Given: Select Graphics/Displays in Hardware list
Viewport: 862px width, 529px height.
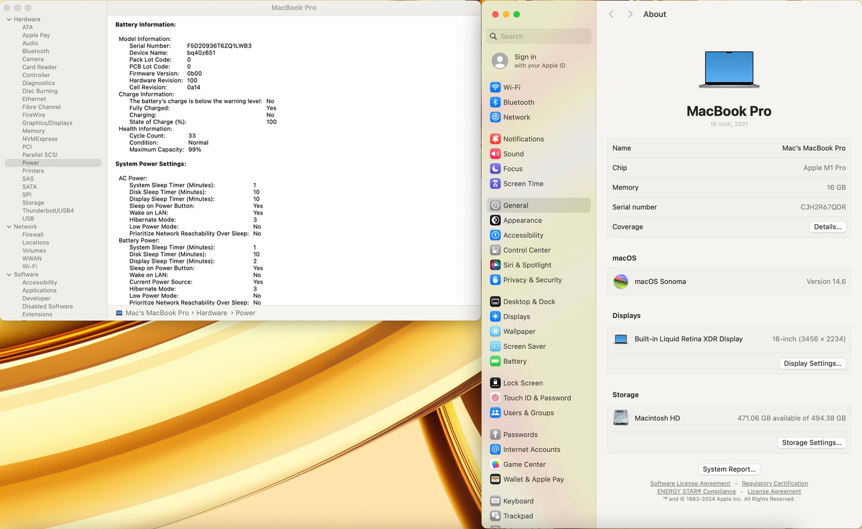Looking at the screenshot, I should [47, 123].
